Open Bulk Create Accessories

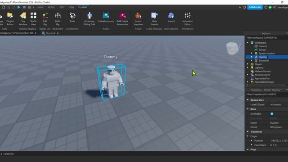[122, 19]
